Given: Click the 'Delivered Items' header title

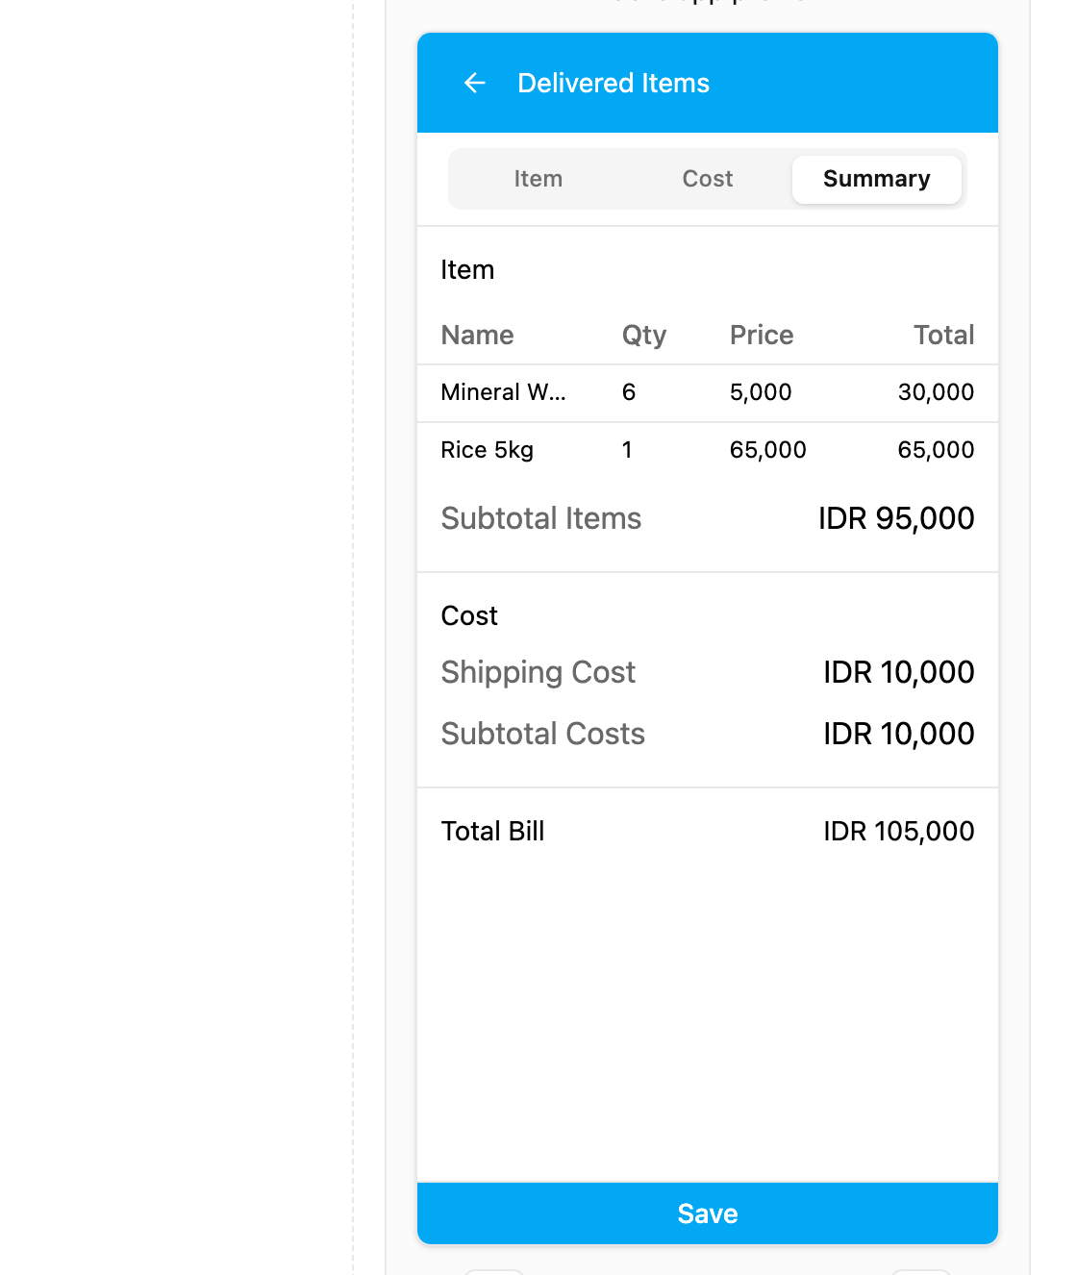Looking at the screenshot, I should point(614,83).
